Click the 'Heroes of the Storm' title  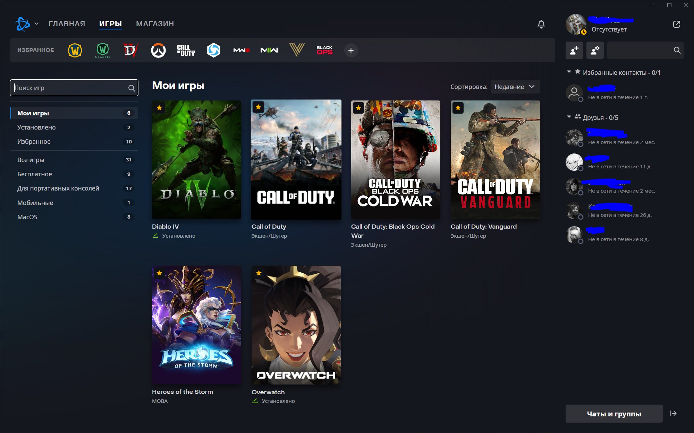pos(183,392)
